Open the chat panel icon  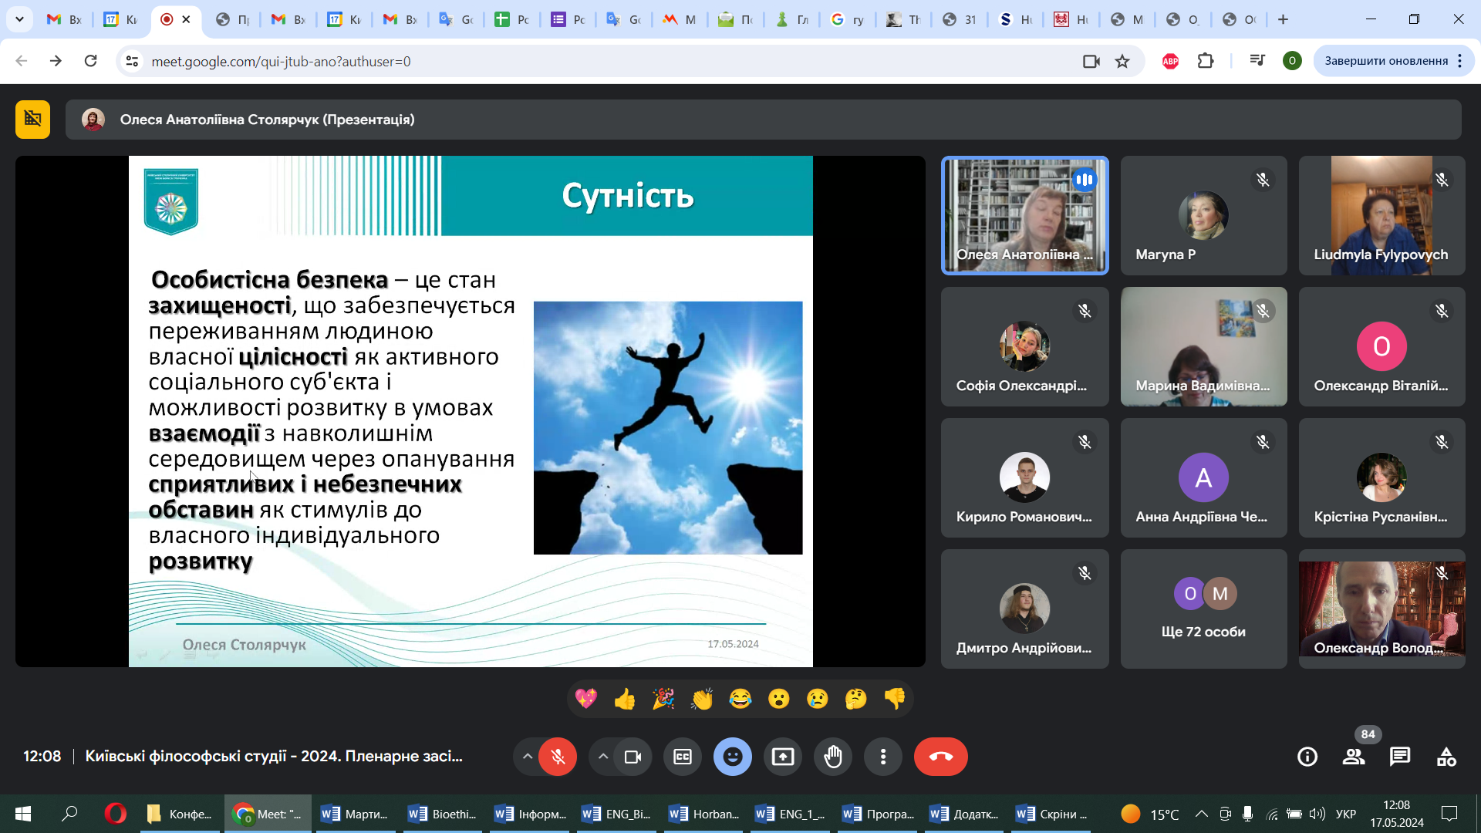[1399, 757]
